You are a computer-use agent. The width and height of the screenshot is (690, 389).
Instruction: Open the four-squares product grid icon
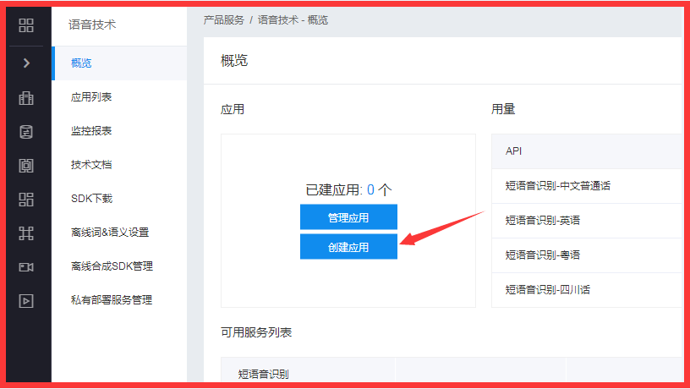(x=26, y=25)
